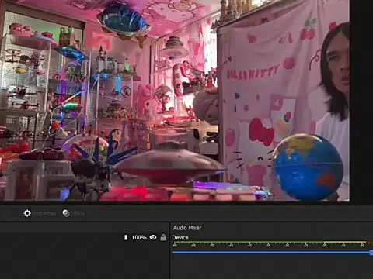This screenshot has height=279, width=373.
Task: Click the yellow section of the Device level meter
Action: pyautogui.click(x=345, y=243)
